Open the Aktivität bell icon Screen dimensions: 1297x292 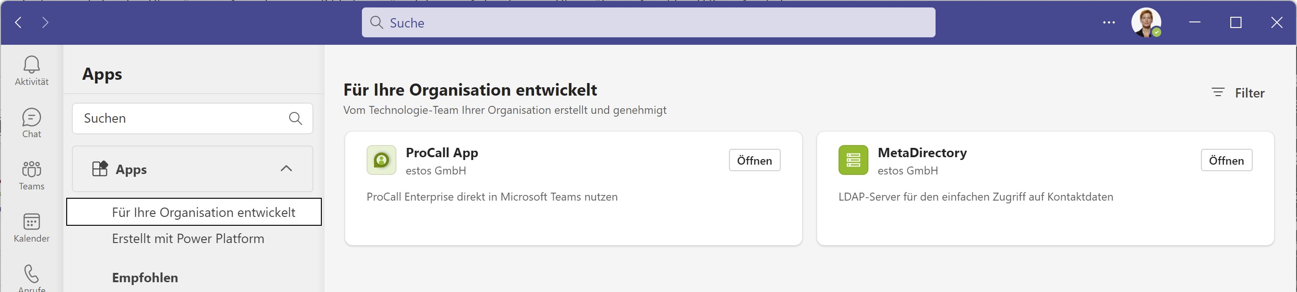coord(31,65)
